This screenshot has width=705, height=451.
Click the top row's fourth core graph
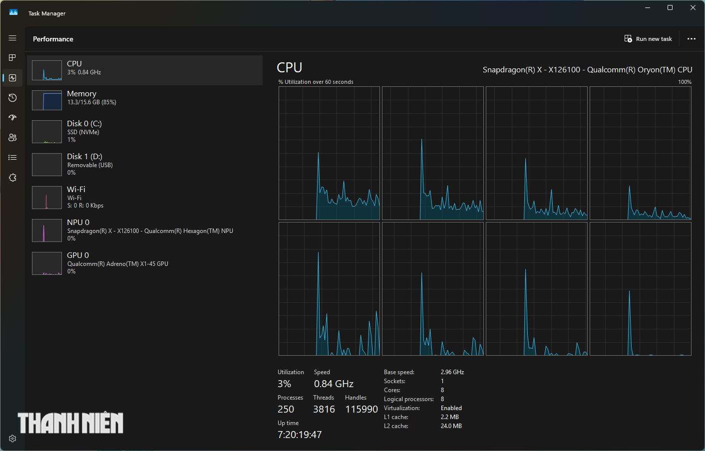[641, 153]
